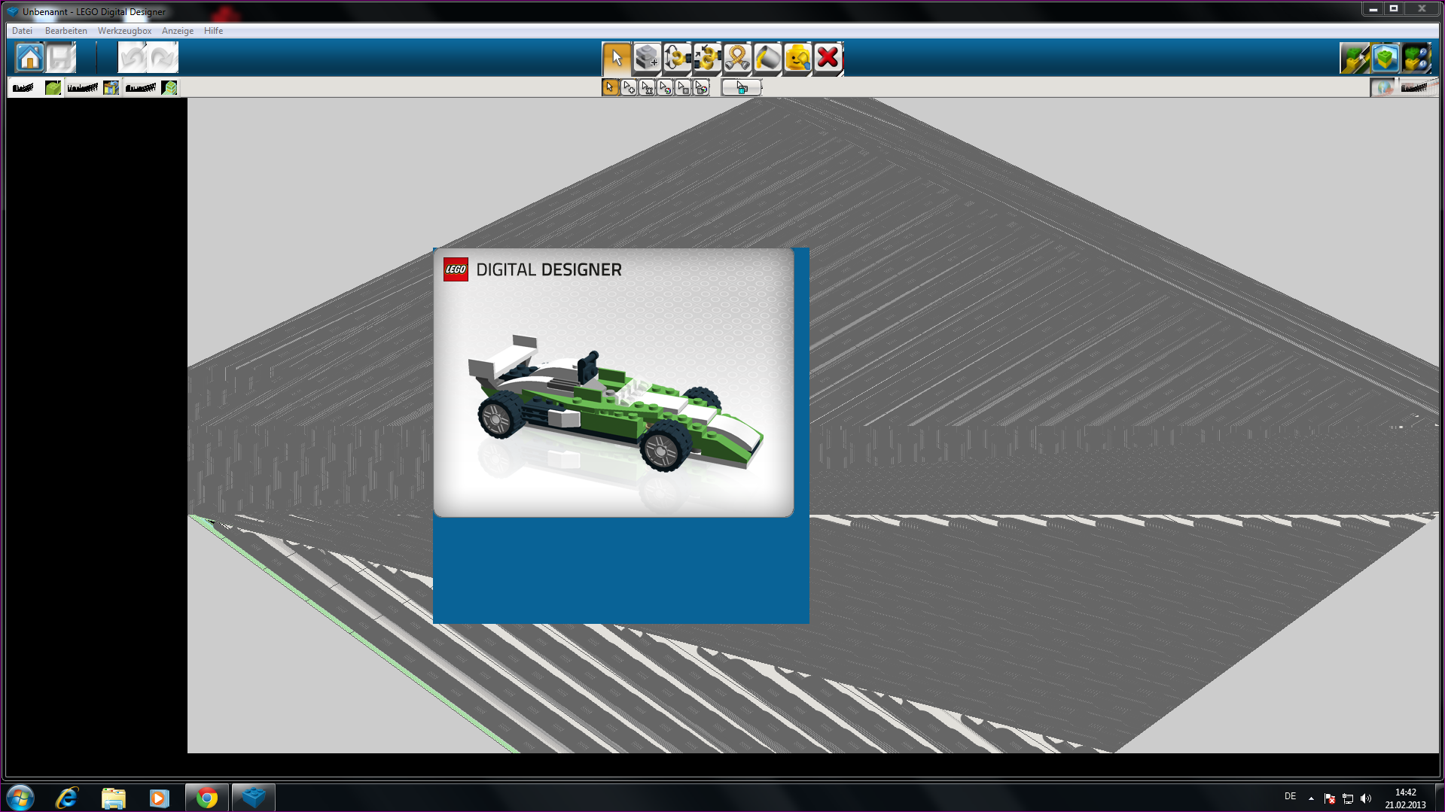Select the Clone brick tool
This screenshot has width=1445, height=812.
coord(646,58)
